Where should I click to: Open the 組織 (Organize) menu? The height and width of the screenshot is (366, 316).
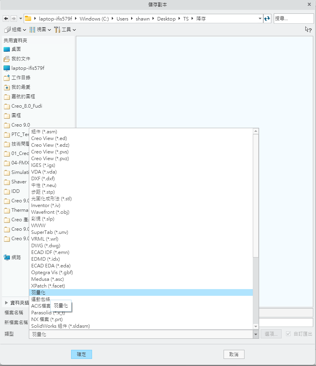click(15, 30)
